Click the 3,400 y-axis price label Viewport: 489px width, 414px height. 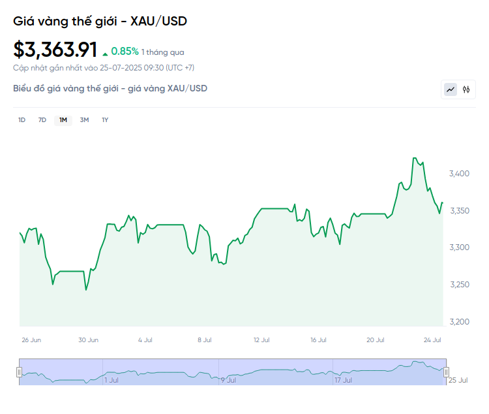pyautogui.click(x=459, y=173)
